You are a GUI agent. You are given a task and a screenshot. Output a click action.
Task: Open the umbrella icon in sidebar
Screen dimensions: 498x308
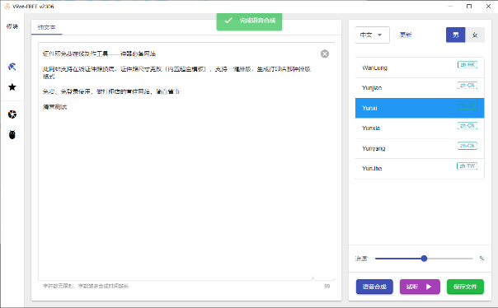[x=12, y=67]
